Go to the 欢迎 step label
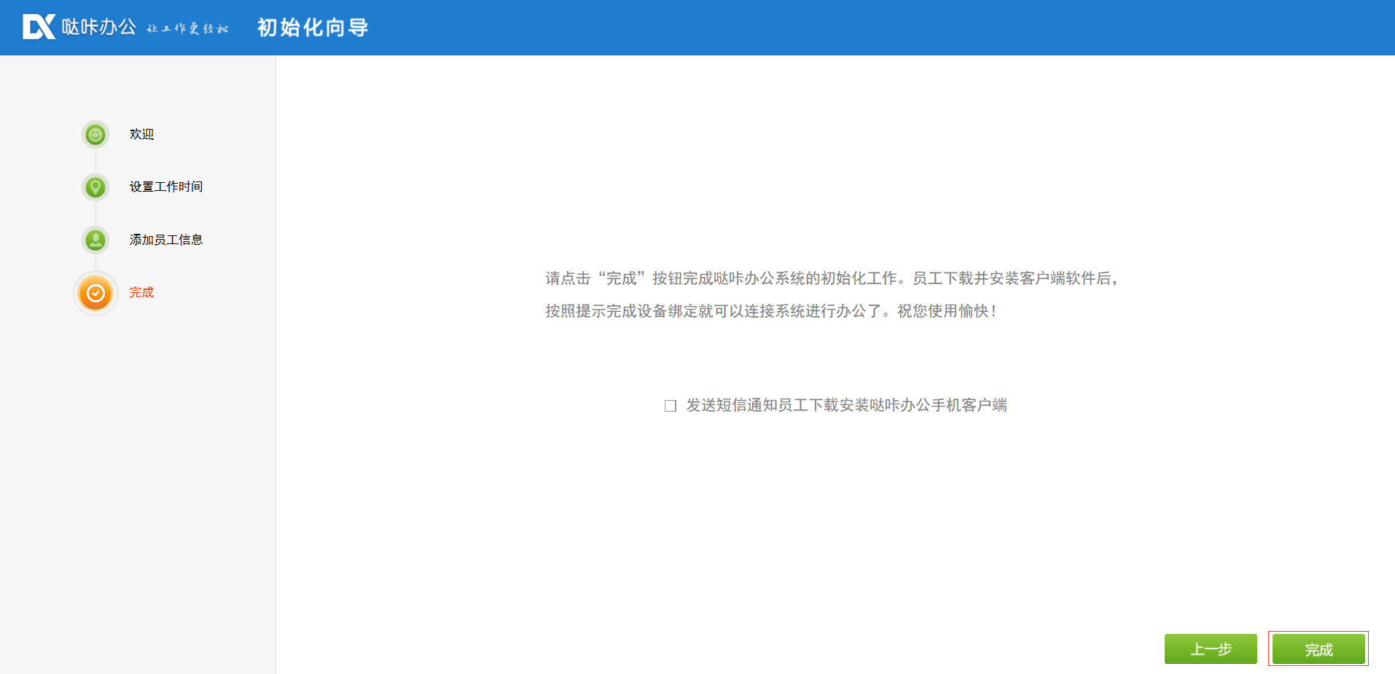The image size is (1395, 674). click(x=141, y=134)
